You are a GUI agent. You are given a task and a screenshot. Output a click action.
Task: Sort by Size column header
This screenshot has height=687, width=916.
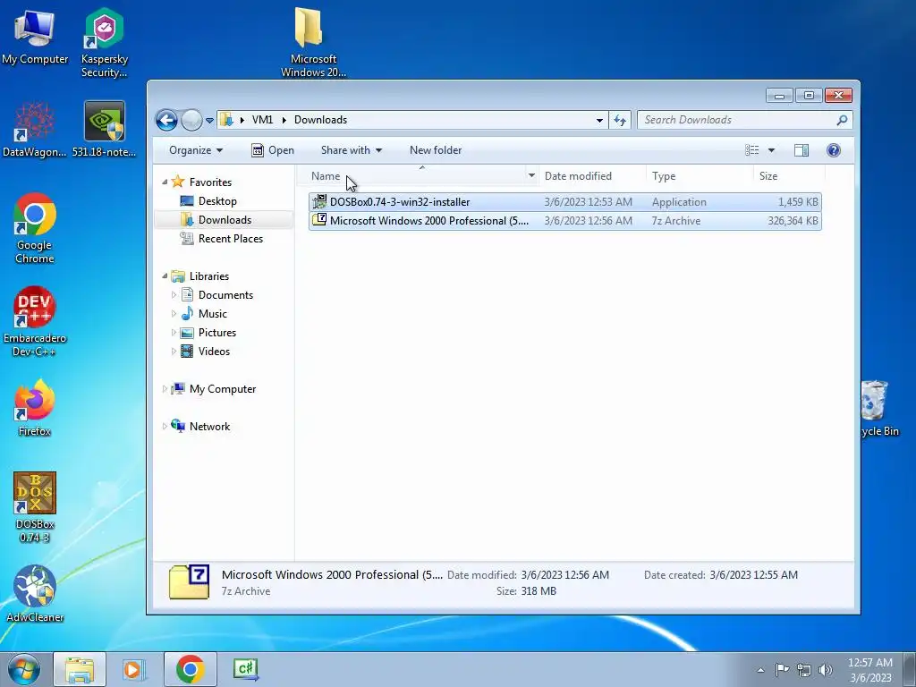pyautogui.click(x=789, y=176)
